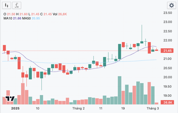The width and height of the screenshot is (178, 113).
Task: Click the 23.00 price axis label
Action: click(168, 22)
